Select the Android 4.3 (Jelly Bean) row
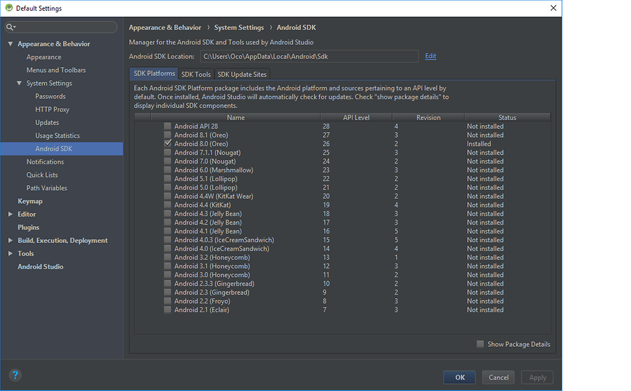Viewport: 631px width, 391px height. coord(343,214)
